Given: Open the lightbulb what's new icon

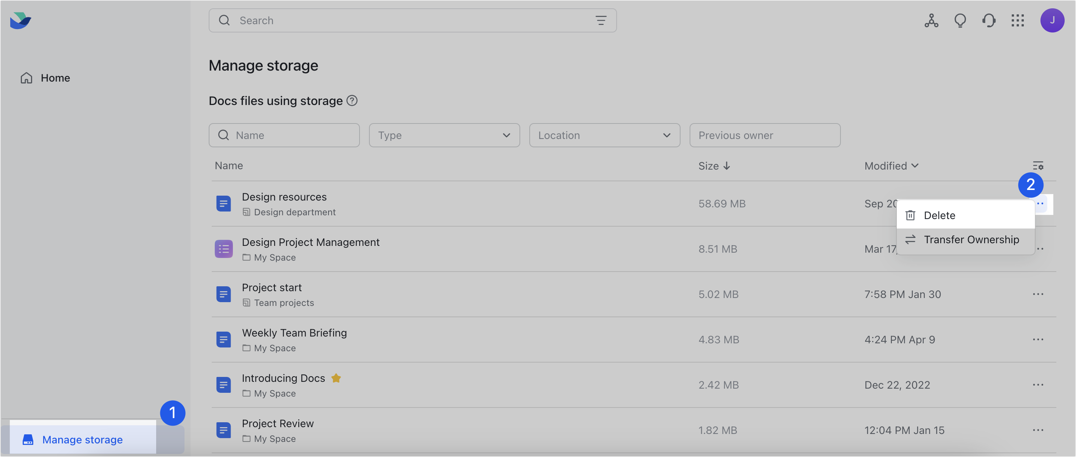Looking at the screenshot, I should 960,20.
